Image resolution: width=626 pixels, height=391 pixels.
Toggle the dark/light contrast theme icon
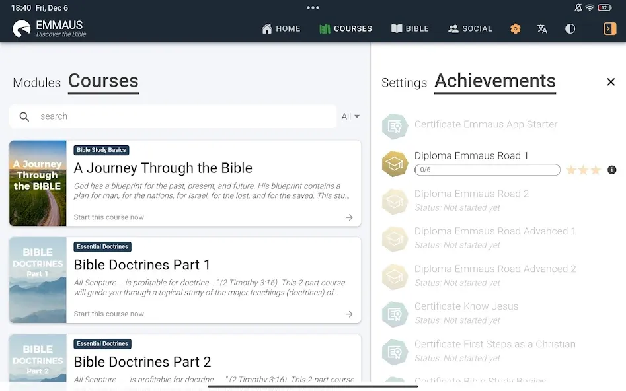(x=570, y=28)
